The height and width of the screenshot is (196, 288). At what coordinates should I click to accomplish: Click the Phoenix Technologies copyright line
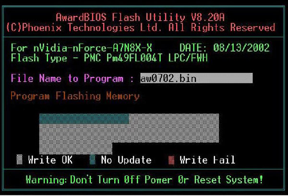[x=141, y=27]
